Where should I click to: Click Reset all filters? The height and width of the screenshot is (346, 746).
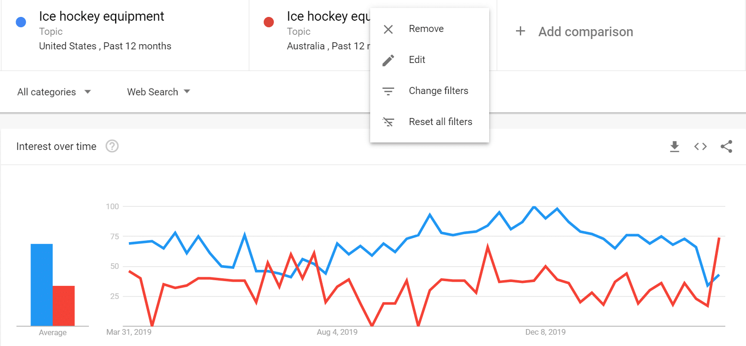pyautogui.click(x=440, y=122)
